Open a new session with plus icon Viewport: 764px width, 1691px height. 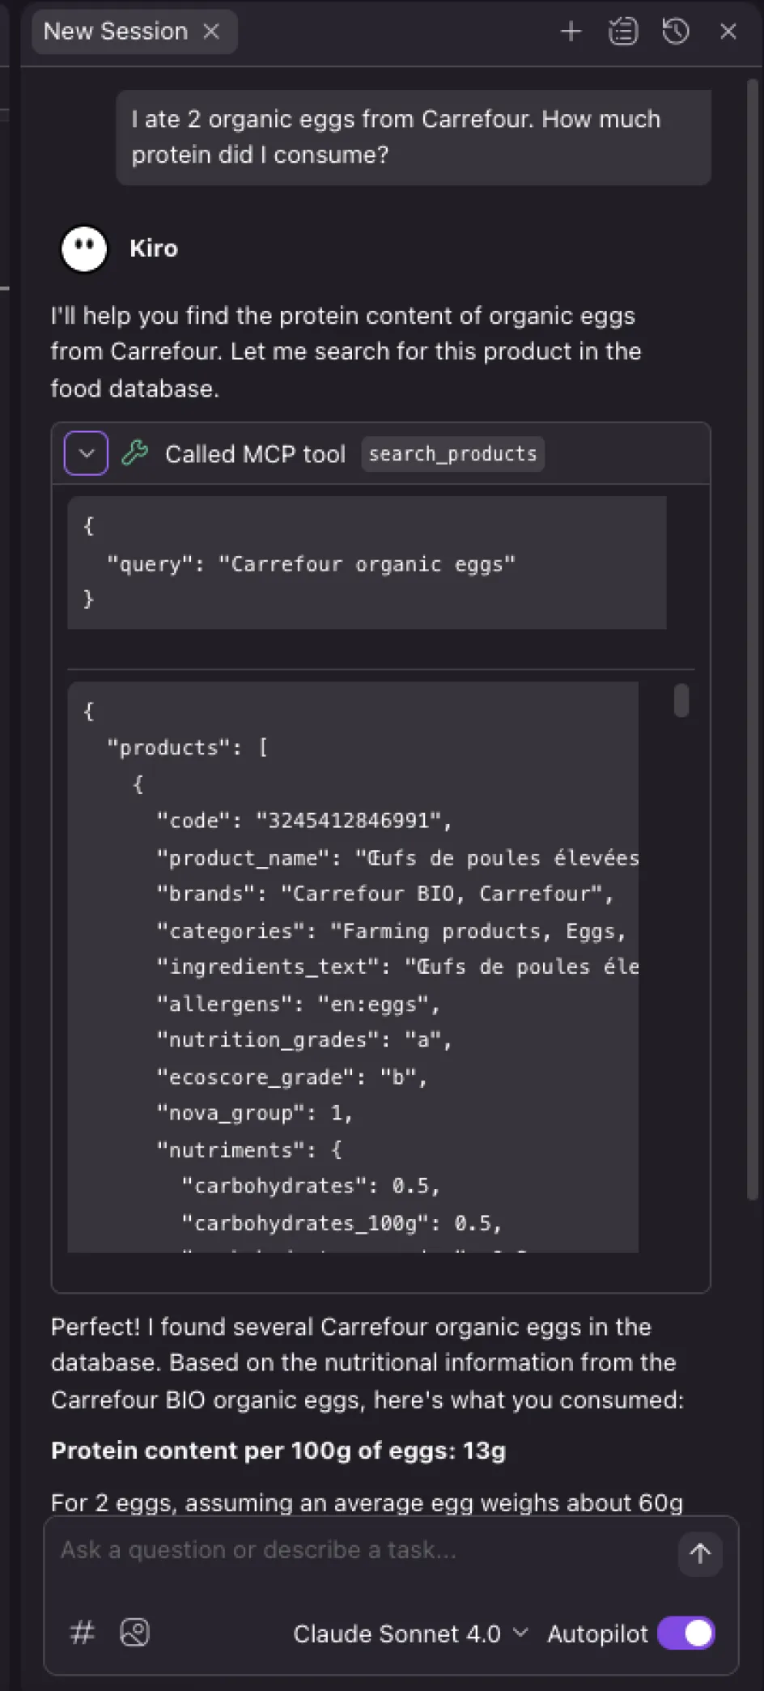pyautogui.click(x=571, y=32)
